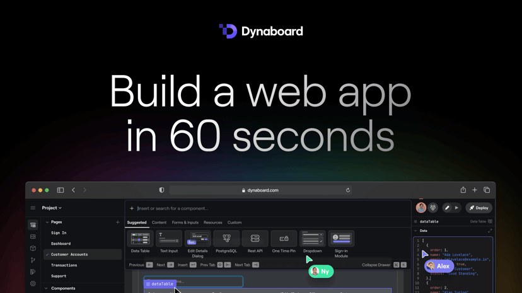Toggle the browser sidebar panel icon

pos(61,190)
